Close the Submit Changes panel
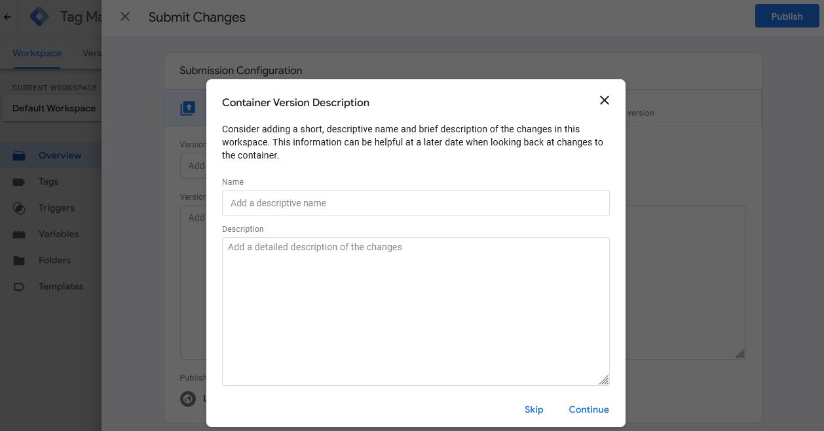Screen dimensions: 824x431 125,17
